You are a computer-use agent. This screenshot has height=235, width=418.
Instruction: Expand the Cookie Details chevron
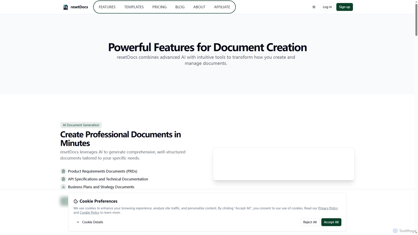78,222
